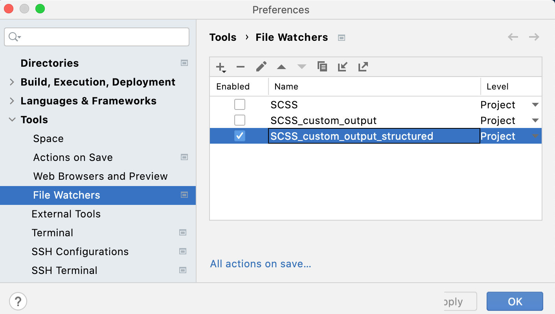555x314 pixels.
Task: Open the Terminal settings page
Action: (52, 233)
